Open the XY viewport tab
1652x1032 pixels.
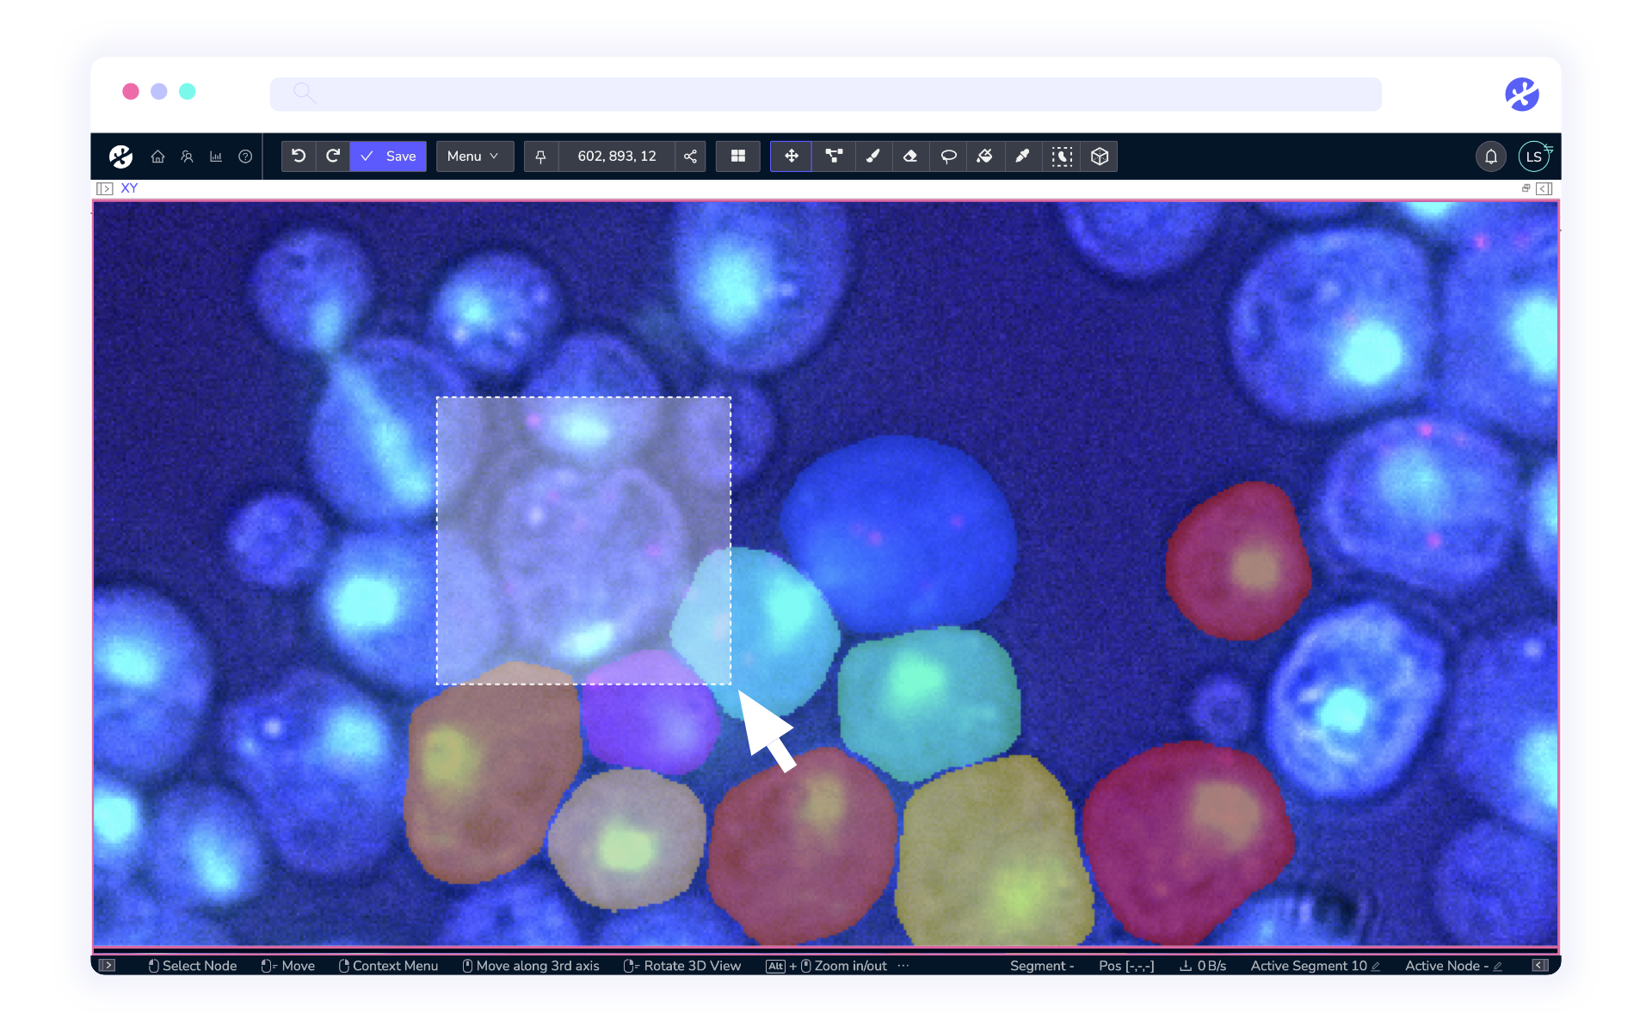click(129, 188)
